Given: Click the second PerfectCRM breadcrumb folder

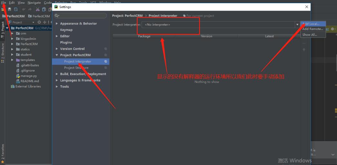Looking at the screenshot, I should (x=39, y=16).
